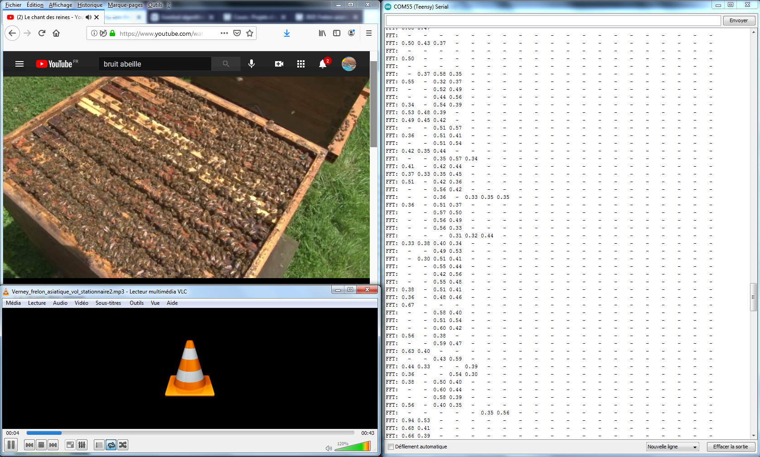This screenshot has width=760, height=457.
Task: Click the VLC volume slider
Action: click(353, 447)
